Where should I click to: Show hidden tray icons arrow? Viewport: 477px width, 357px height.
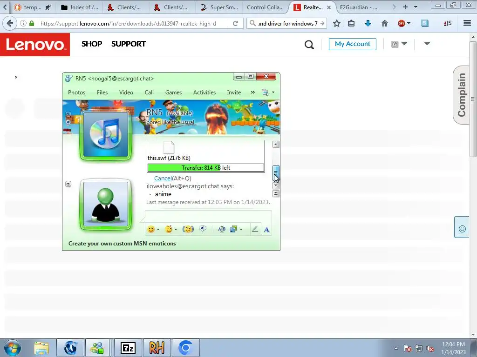tap(396, 349)
